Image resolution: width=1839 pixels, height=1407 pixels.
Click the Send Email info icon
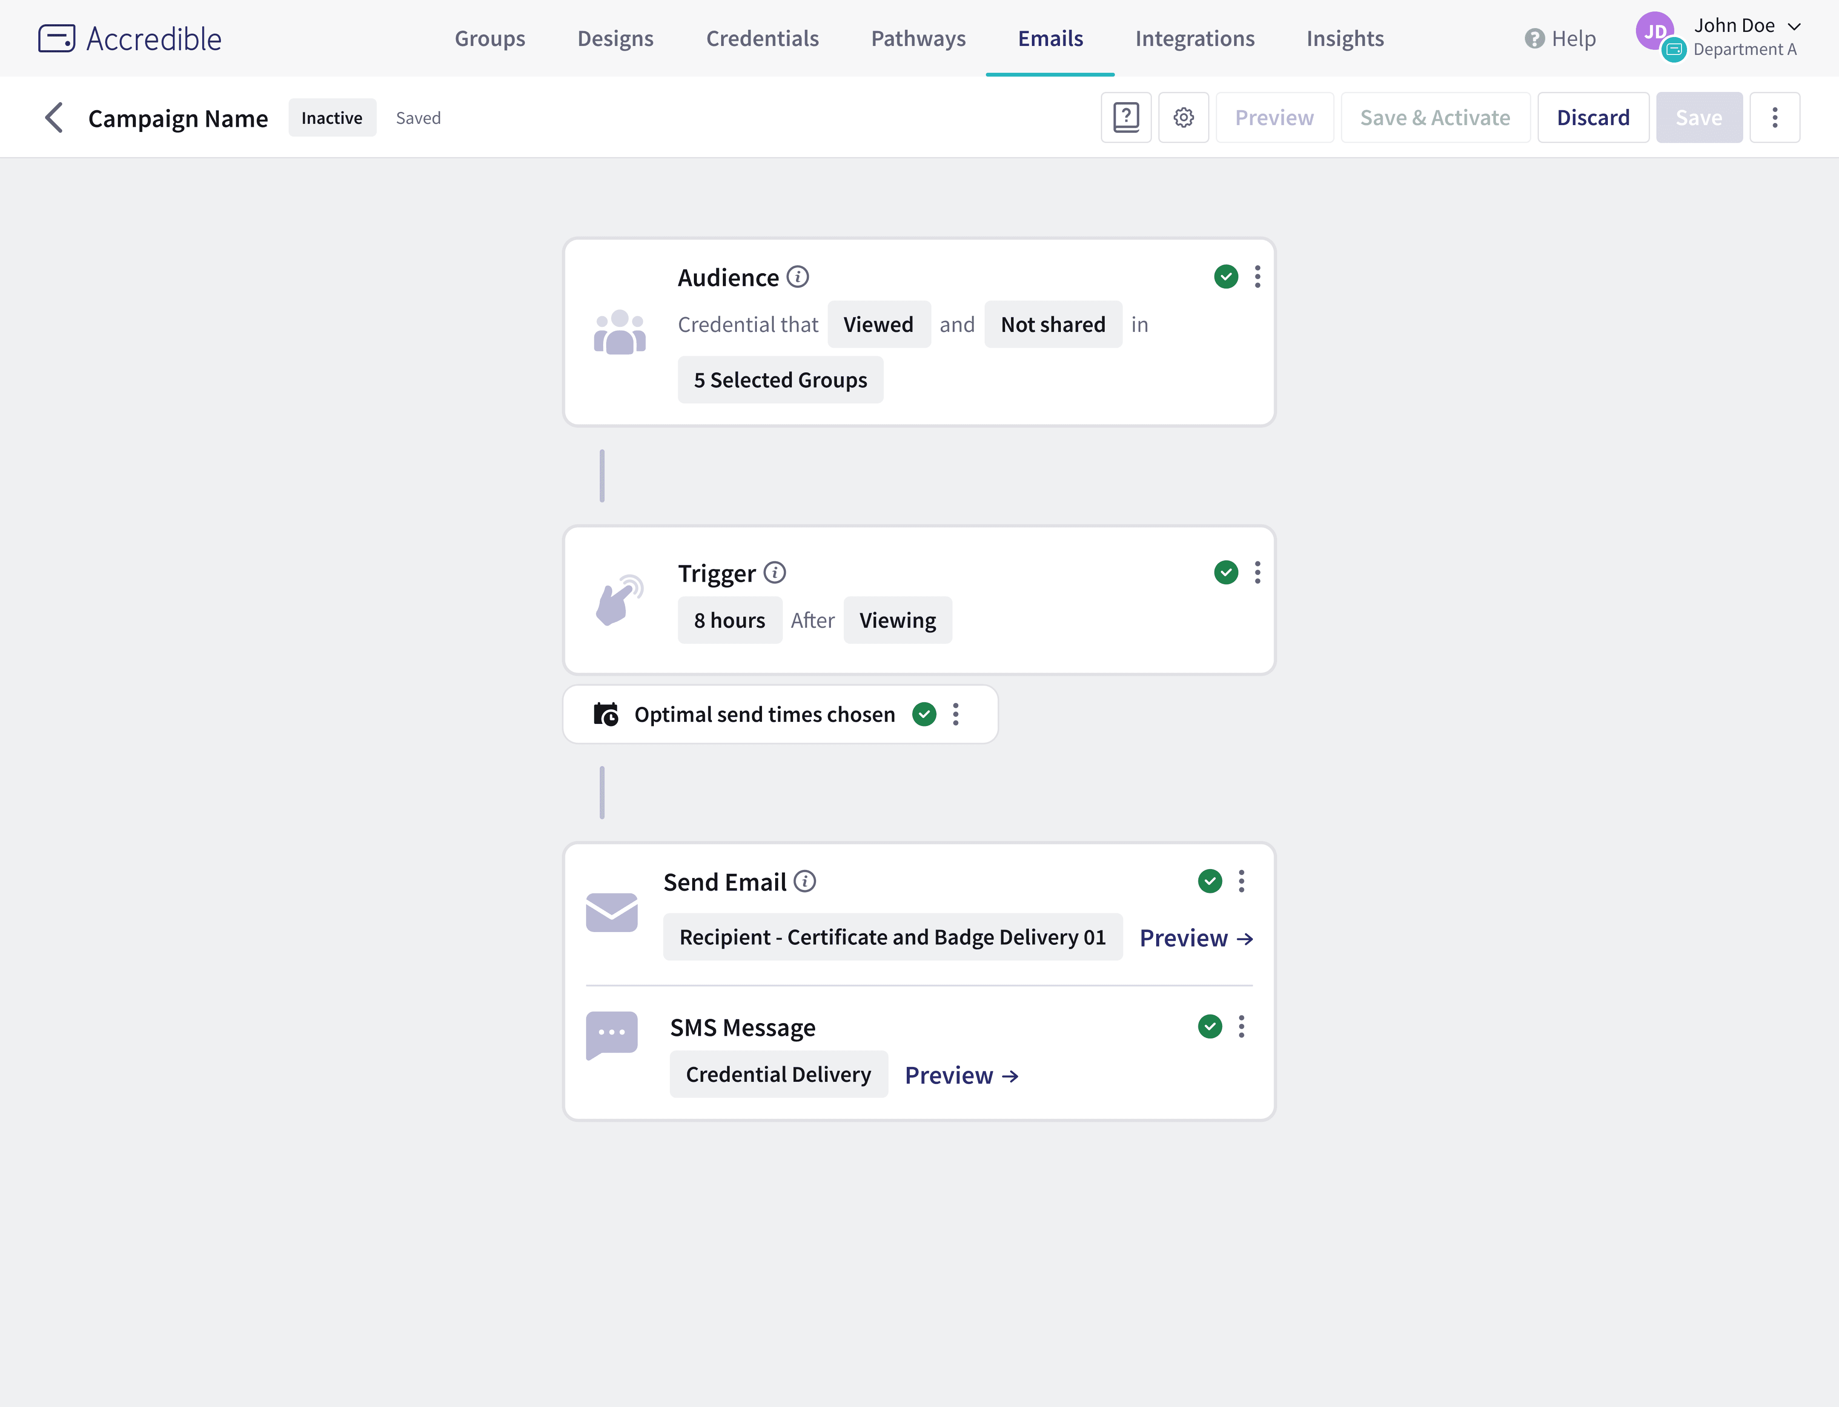pyautogui.click(x=804, y=881)
